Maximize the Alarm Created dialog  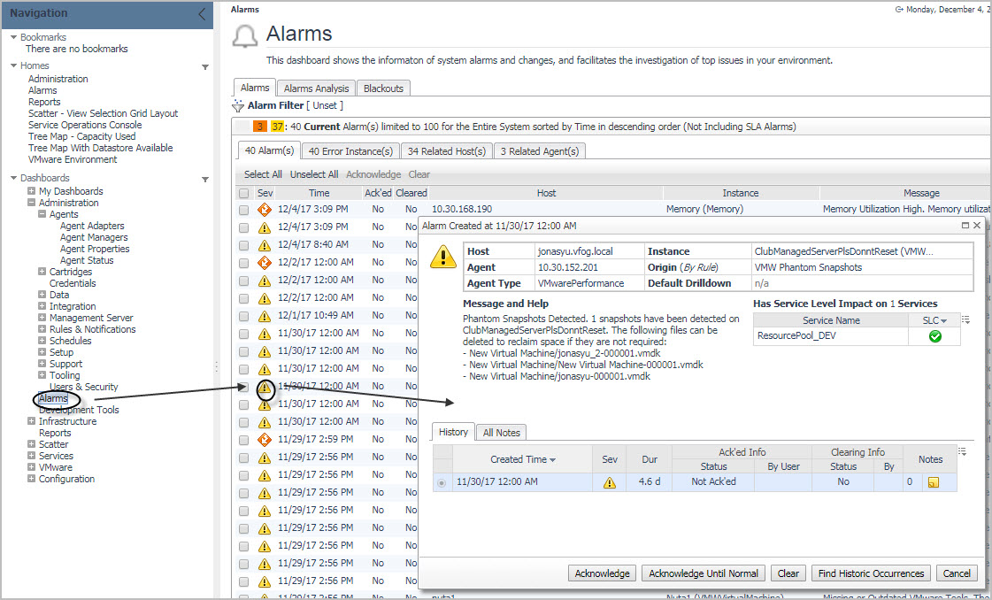[x=965, y=226]
